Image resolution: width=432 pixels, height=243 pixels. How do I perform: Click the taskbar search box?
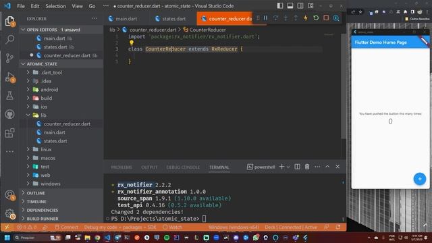click(37, 238)
